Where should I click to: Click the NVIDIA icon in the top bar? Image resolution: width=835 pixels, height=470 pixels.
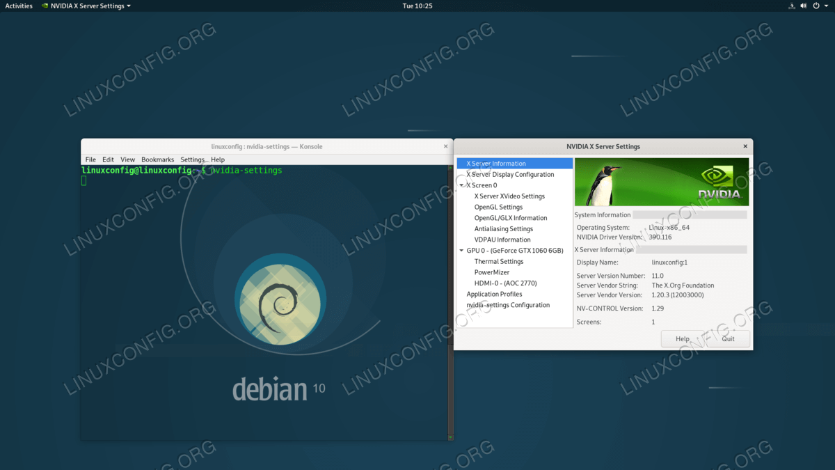click(x=45, y=6)
